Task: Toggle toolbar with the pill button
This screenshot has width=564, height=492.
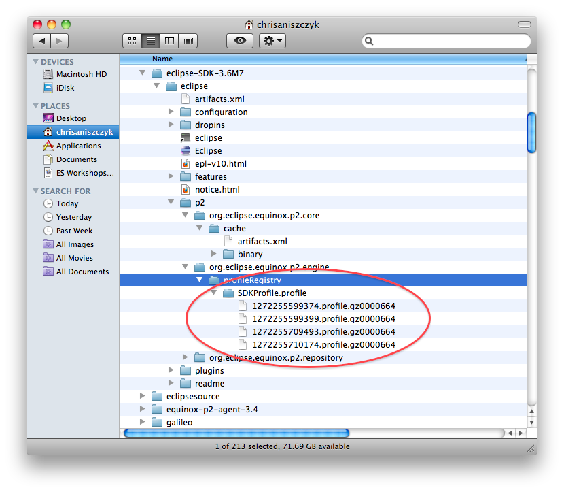Action: click(525, 24)
